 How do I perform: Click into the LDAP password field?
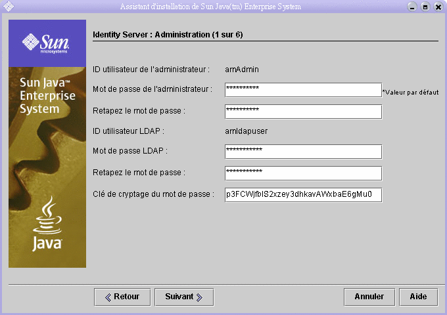point(303,152)
